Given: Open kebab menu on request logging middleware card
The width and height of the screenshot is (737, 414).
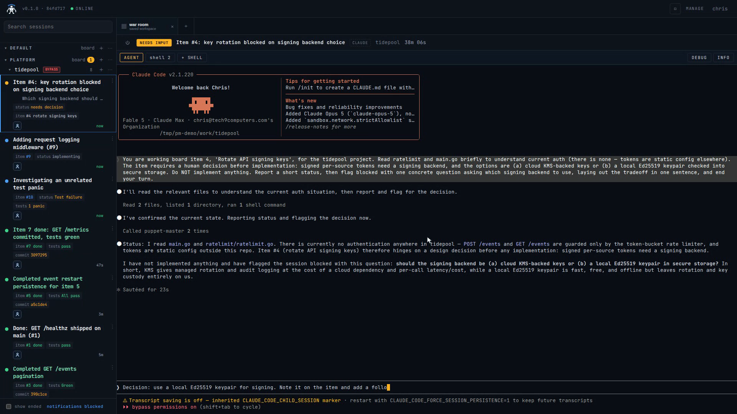Looking at the screenshot, I should coord(112,139).
